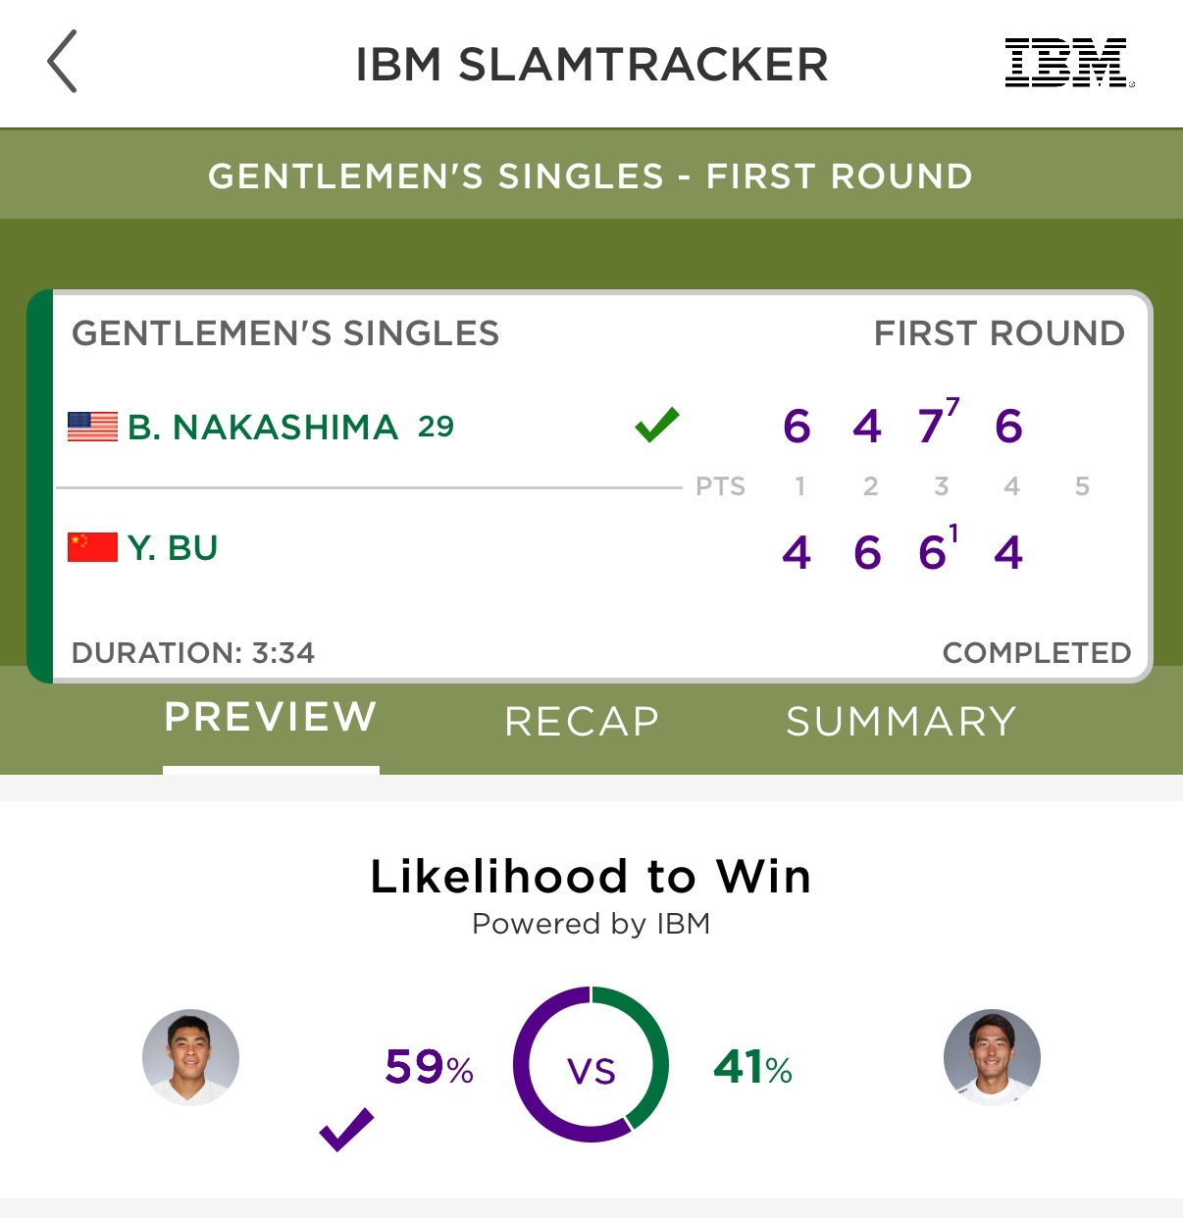This screenshot has width=1183, height=1218.
Task: Click the VS likelihood donut chart
Action: point(591,1064)
